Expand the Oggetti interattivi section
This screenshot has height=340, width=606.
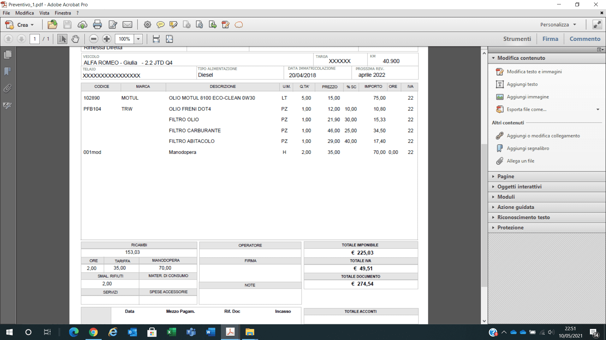[x=546, y=187]
